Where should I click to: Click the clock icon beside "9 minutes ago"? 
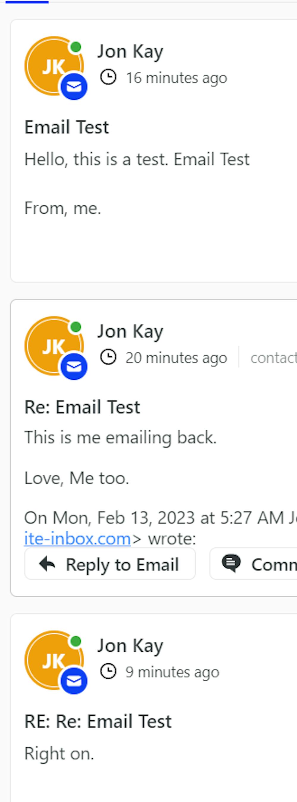tap(108, 671)
